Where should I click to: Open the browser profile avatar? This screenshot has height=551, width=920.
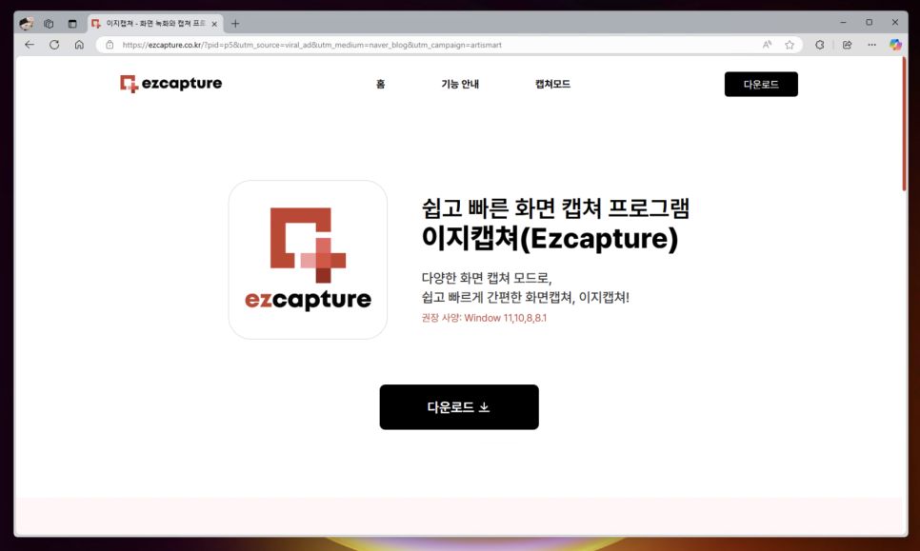point(26,24)
